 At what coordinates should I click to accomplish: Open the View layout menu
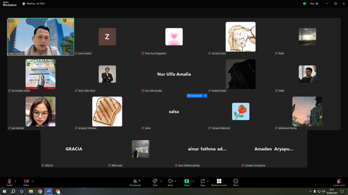tap(314, 4)
